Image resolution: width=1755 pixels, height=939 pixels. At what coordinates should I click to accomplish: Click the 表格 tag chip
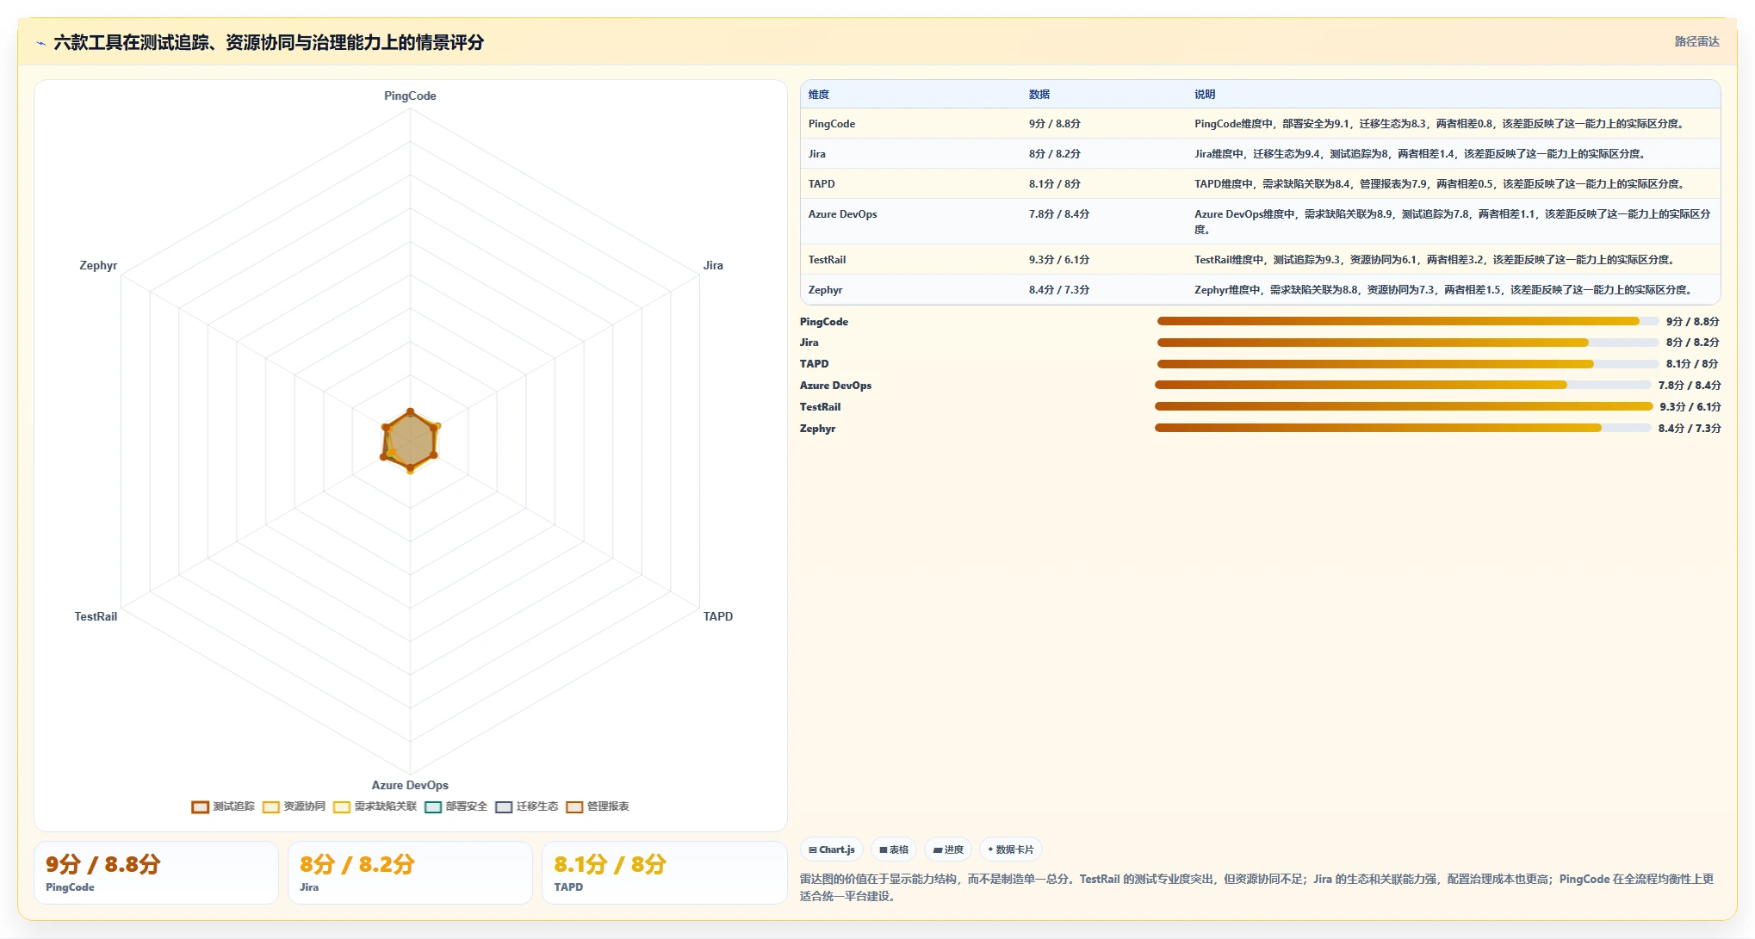894,849
